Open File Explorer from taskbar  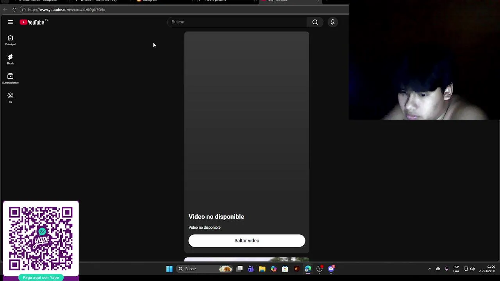tap(262, 269)
